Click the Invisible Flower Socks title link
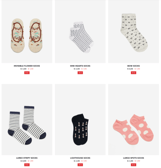This screenshot has height=168, width=161. point(27,66)
